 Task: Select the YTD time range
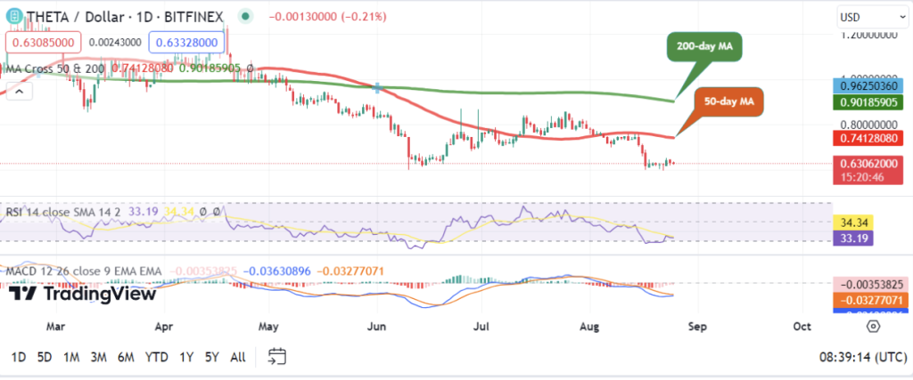pos(157,357)
